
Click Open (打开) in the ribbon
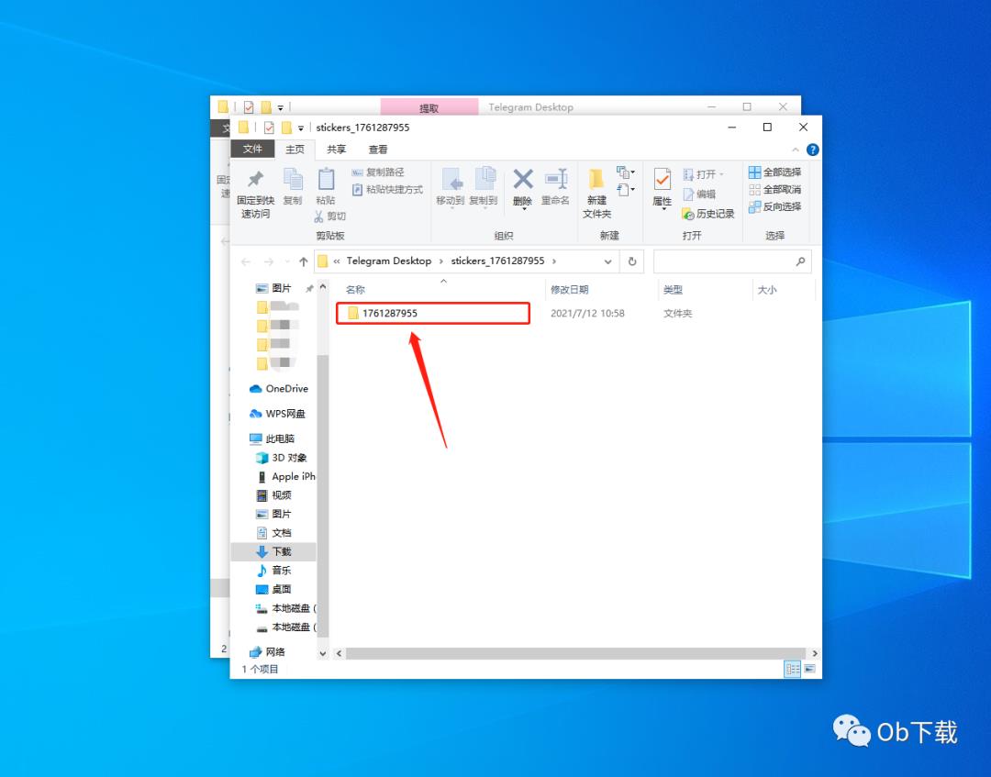click(x=703, y=174)
